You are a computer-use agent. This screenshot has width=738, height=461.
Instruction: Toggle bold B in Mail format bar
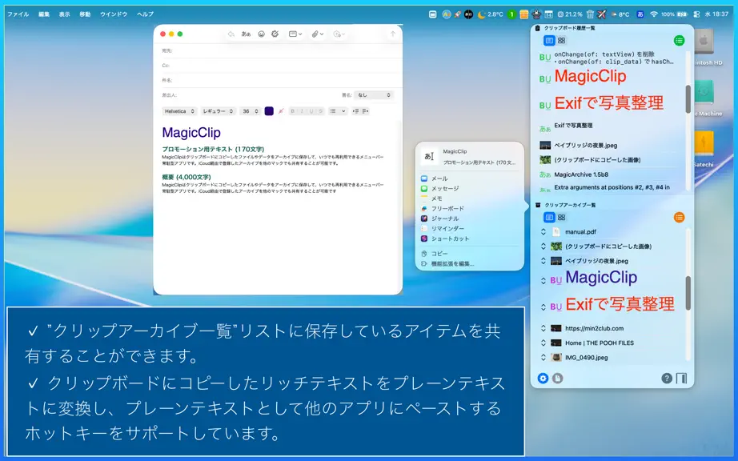[293, 111]
